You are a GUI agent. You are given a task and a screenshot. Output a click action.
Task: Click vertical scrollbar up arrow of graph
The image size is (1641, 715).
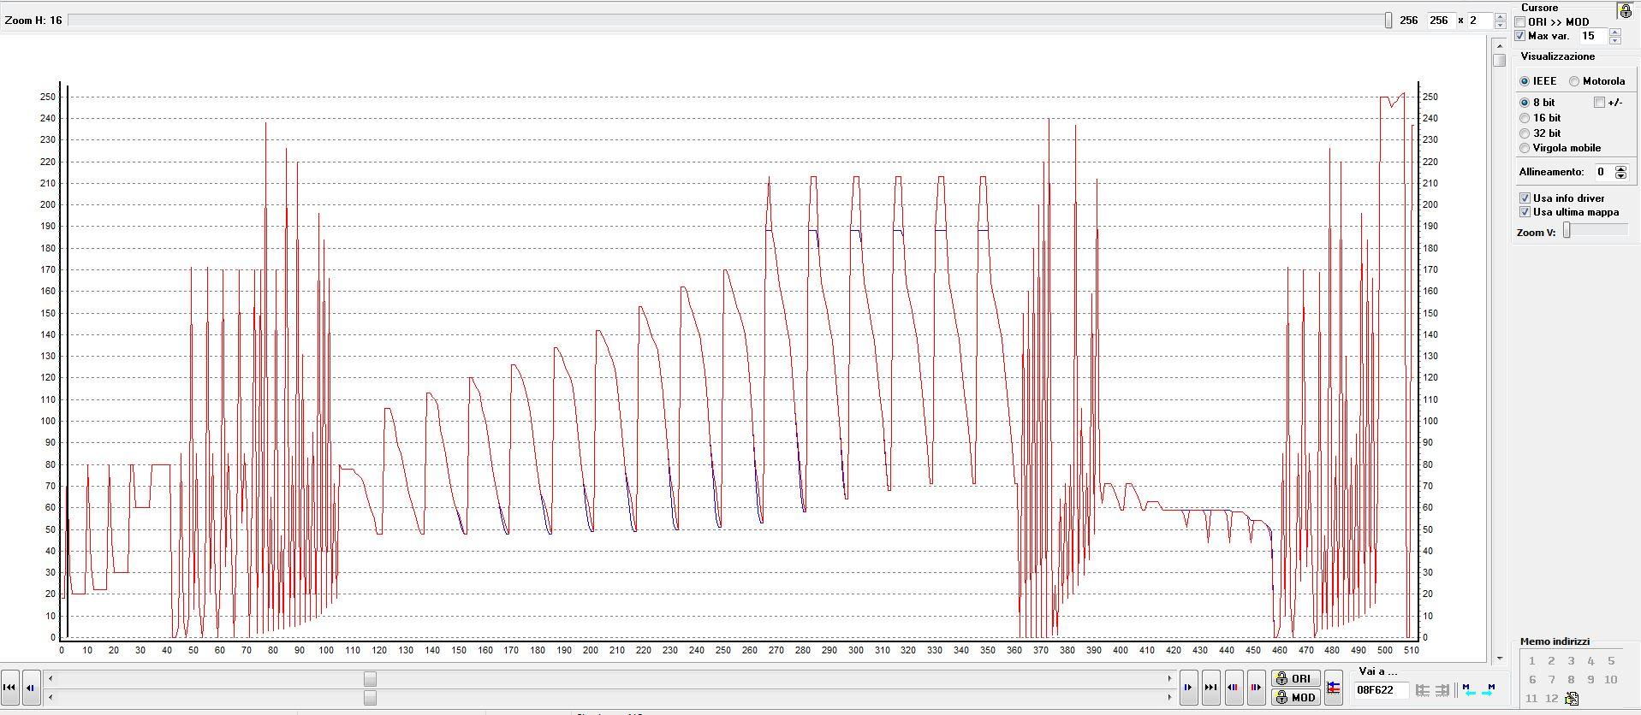[1499, 45]
